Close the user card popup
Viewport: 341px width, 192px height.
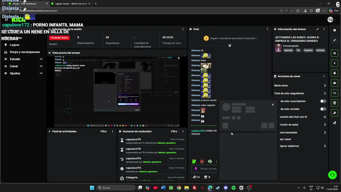[273, 105]
